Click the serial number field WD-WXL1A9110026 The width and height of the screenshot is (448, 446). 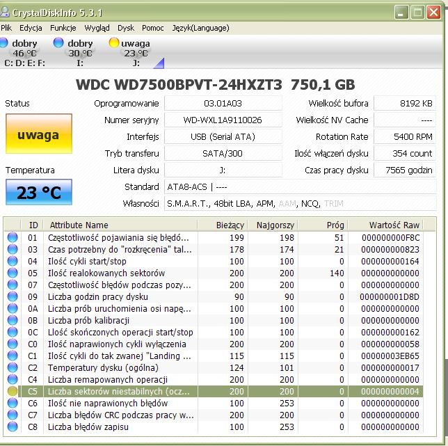coord(223,120)
